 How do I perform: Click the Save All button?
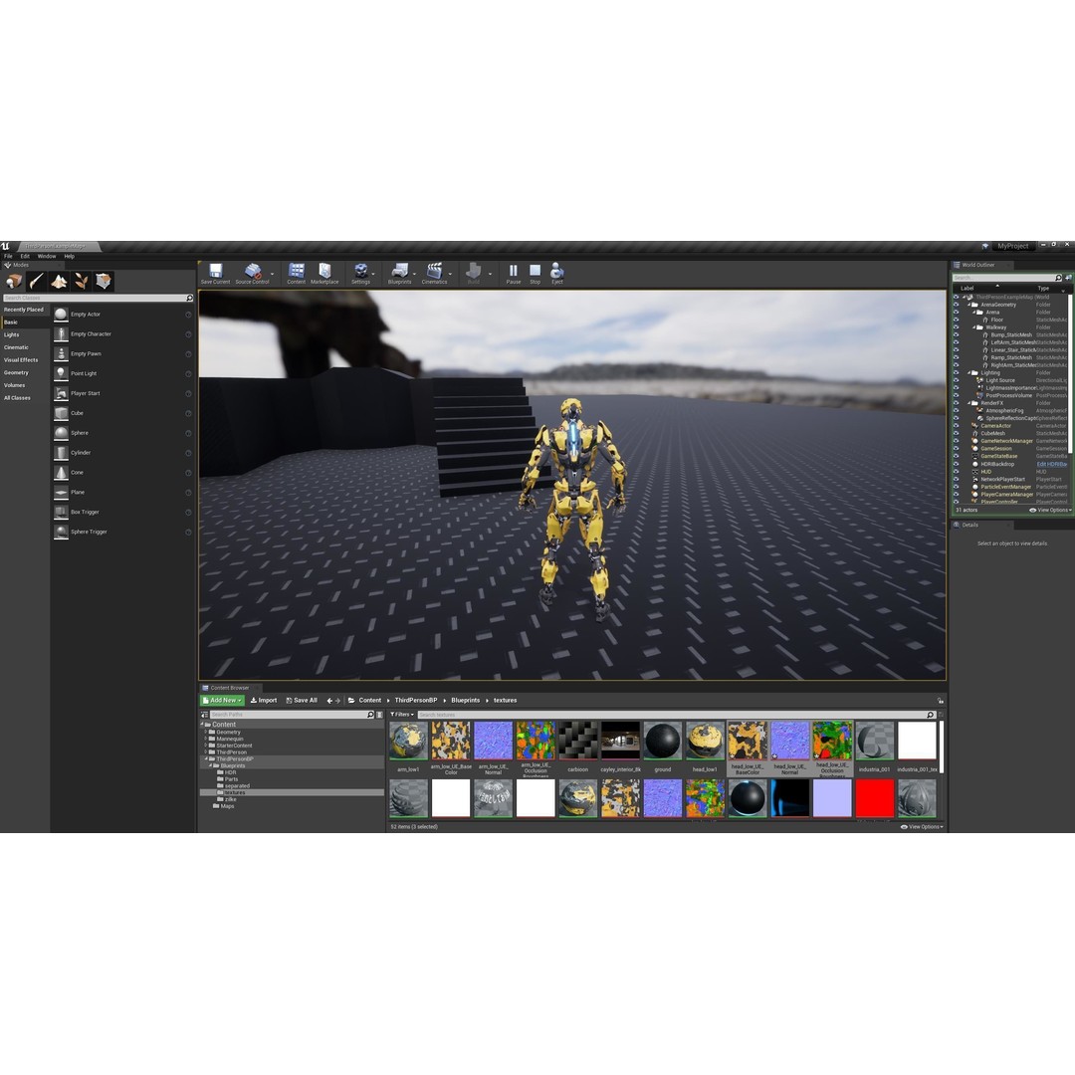click(302, 700)
